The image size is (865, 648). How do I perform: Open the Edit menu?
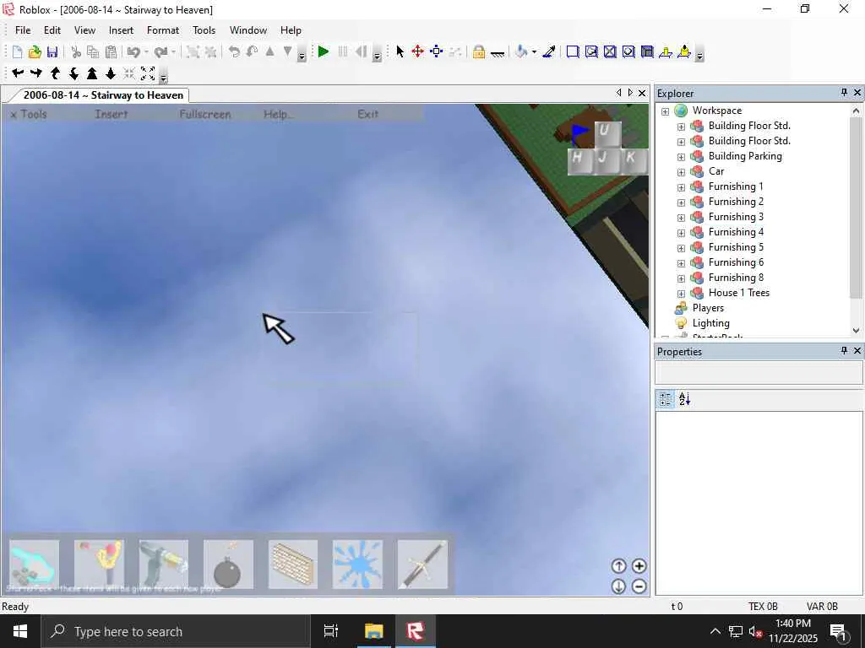click(x=52, y=30)
